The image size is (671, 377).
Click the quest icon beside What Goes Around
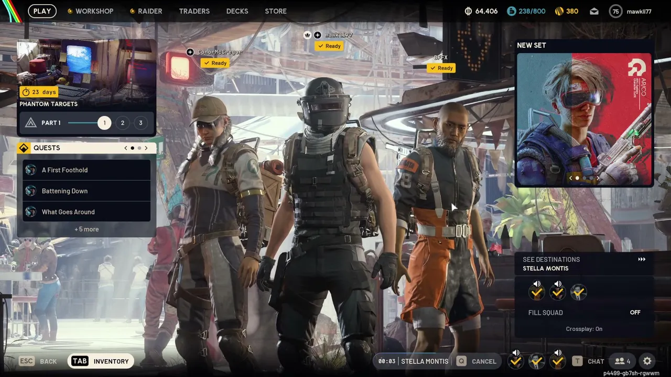(31, 212)
